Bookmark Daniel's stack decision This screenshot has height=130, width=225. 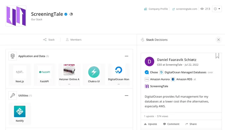217,56
